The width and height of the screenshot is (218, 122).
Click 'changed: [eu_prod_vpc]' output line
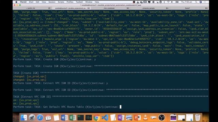[x=30, y=80]
